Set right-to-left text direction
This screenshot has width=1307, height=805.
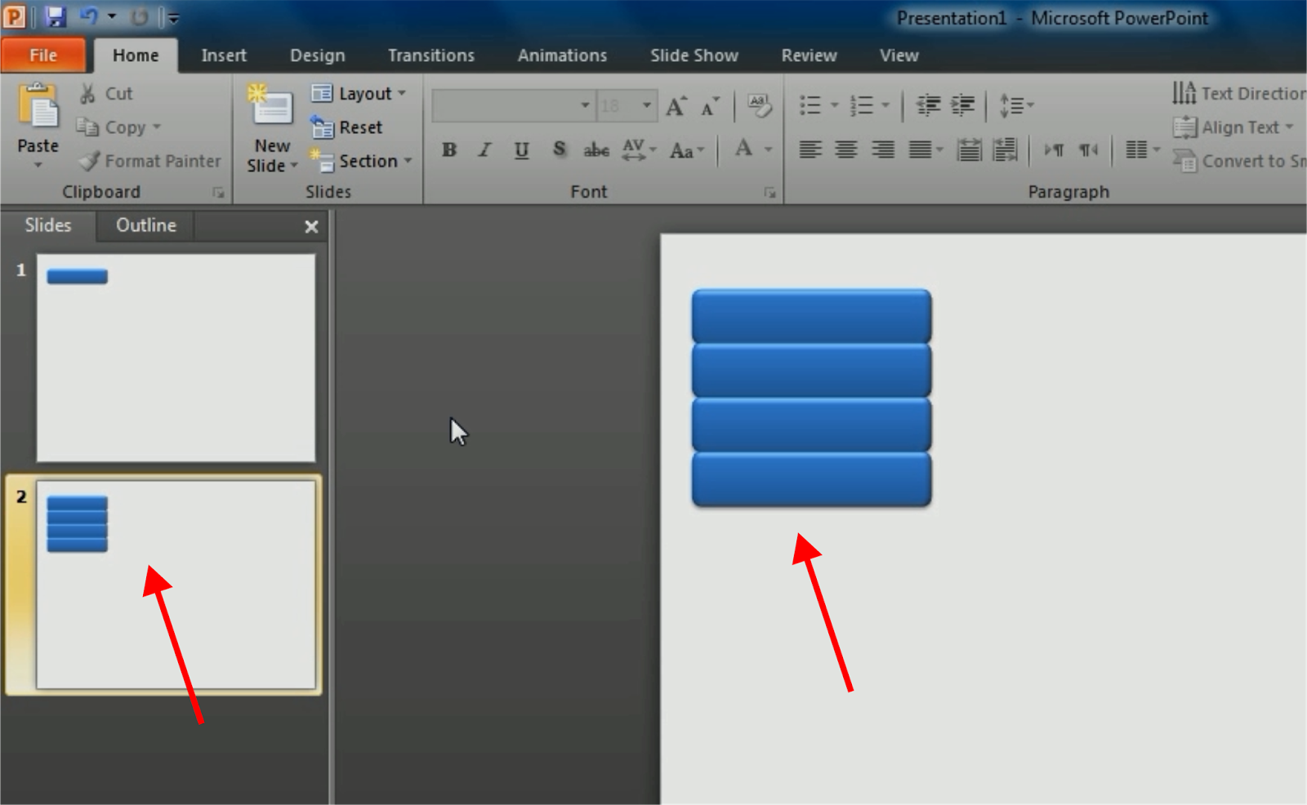tap(1088, 149)
